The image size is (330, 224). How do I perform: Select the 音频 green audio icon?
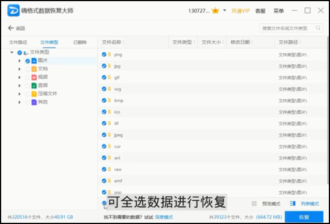pos(34,86)
